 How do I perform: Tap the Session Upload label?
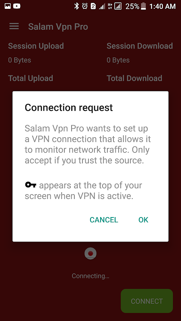tap(36, 46)
